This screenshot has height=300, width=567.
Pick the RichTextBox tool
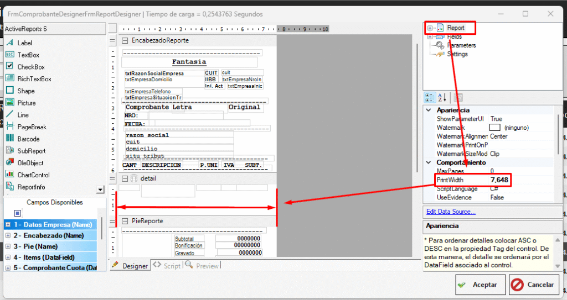click(34, 79)
